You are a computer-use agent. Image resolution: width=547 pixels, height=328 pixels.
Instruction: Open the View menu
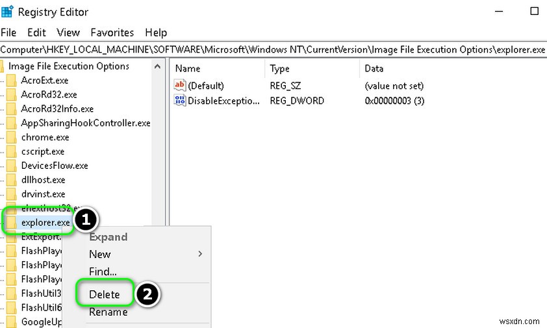tap(68, 32)
